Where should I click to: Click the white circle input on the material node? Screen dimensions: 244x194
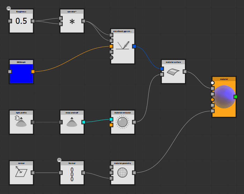pos(213,82)
